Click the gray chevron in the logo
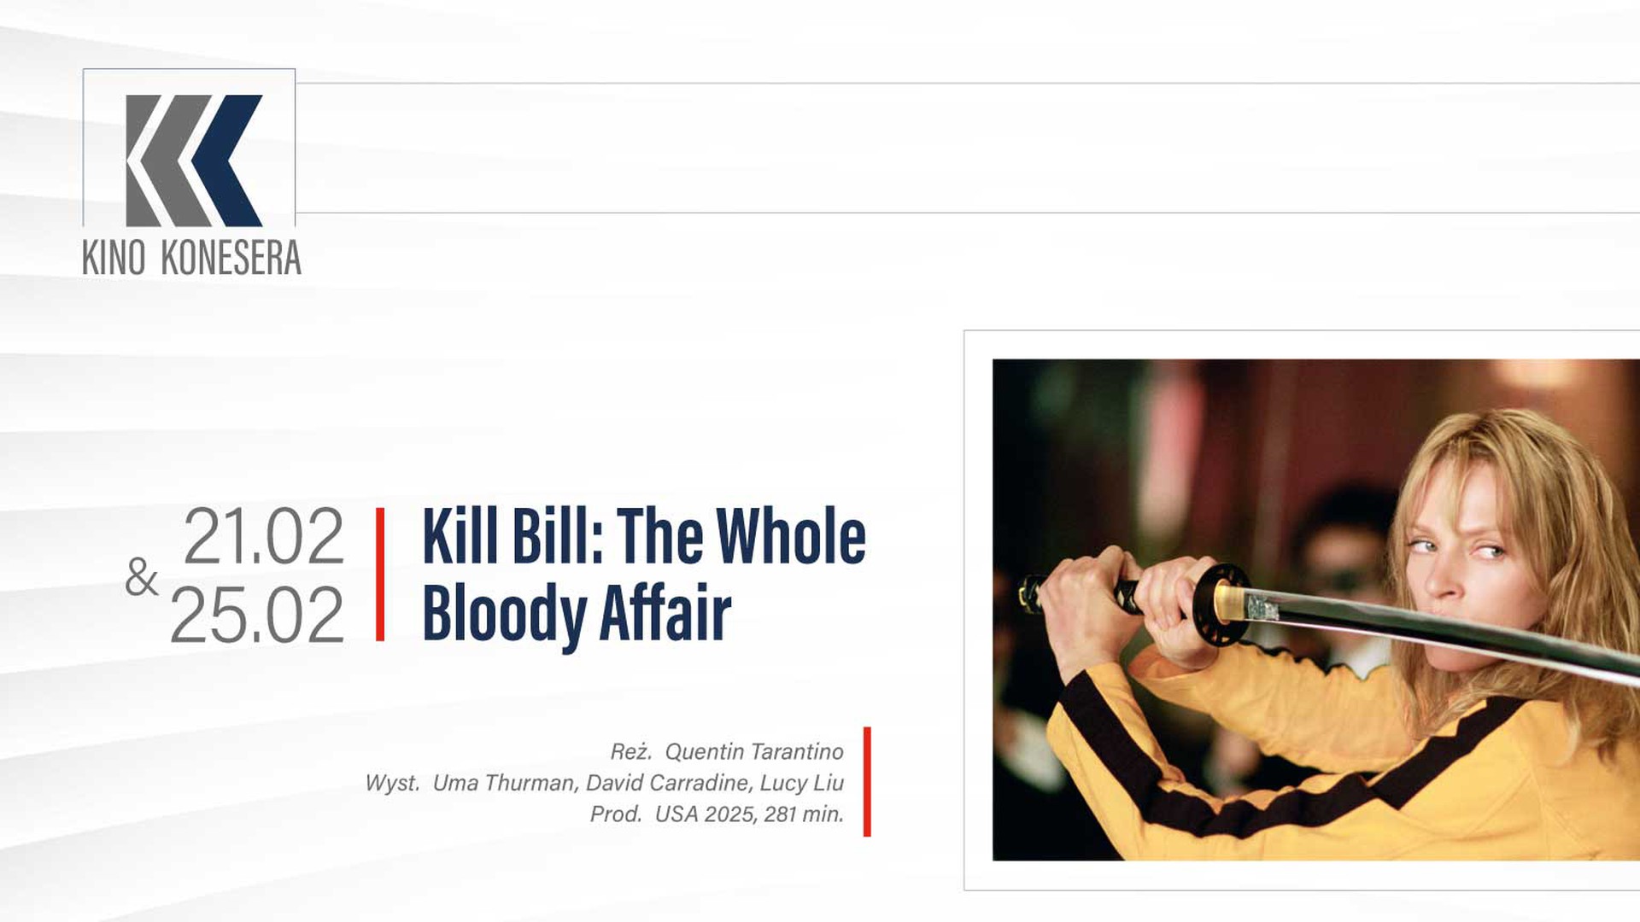Image resolution: width=1640 pixels, height=922 pixels. [167, 160]
